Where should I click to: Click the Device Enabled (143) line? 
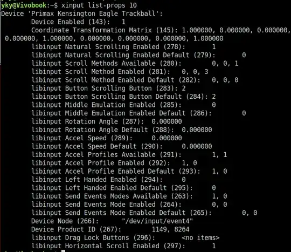coord(78,22)
